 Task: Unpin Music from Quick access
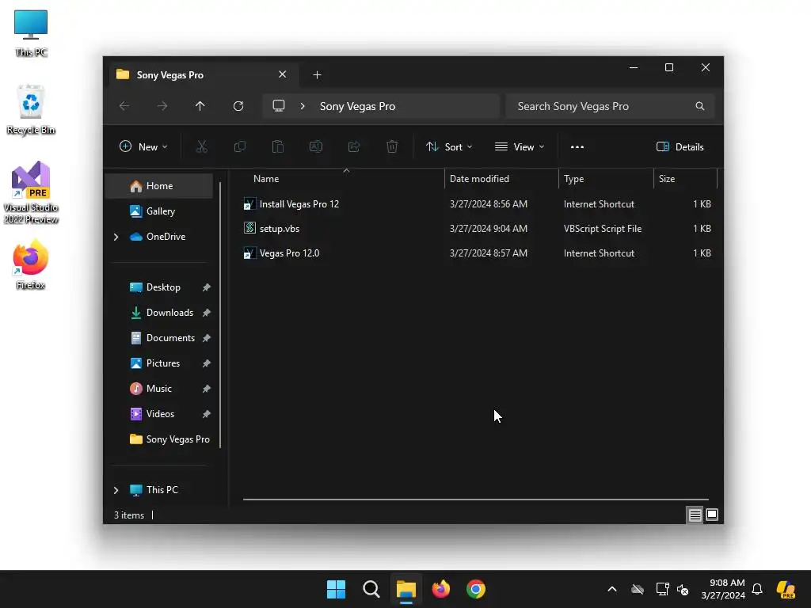207,388
